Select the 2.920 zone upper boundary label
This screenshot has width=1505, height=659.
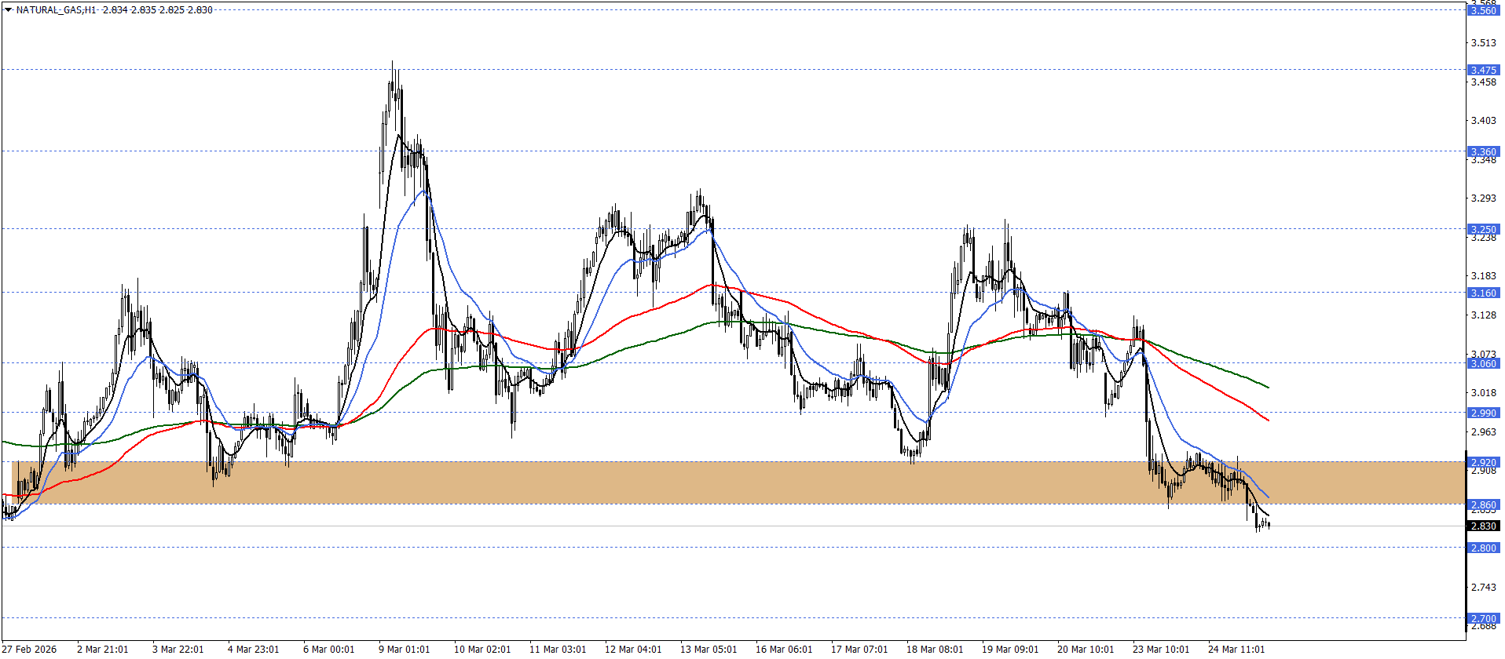[1483, 462]
